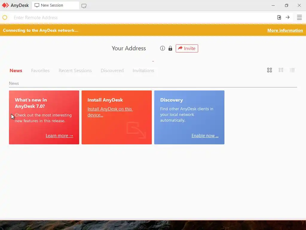Open the Invitations tab
Screen dimensions: 306x230
pos(143,71)
